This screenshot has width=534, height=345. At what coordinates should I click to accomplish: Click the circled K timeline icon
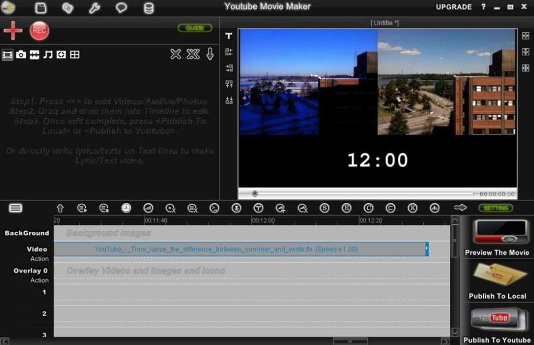(412, 208)
